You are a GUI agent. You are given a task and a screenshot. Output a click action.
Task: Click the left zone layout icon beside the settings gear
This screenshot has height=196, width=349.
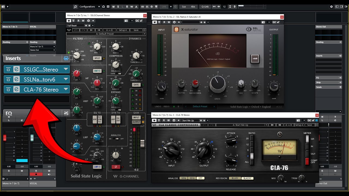click(337, 7)
